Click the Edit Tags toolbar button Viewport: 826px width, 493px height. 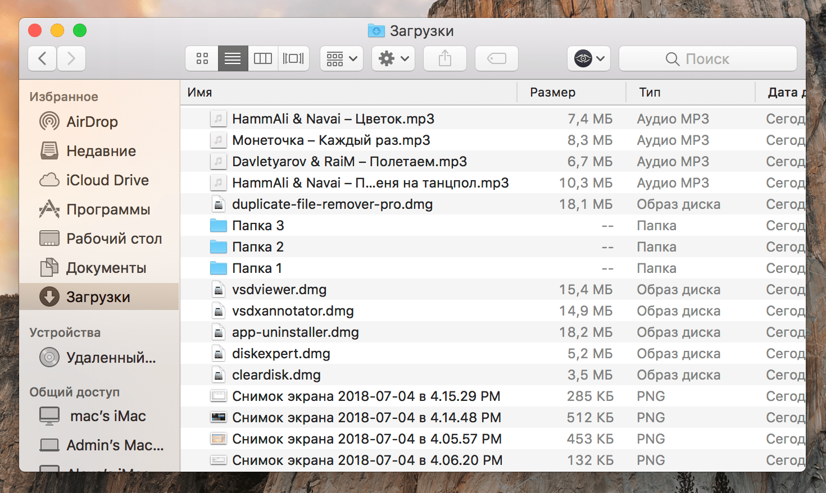[x=497, y=58]
